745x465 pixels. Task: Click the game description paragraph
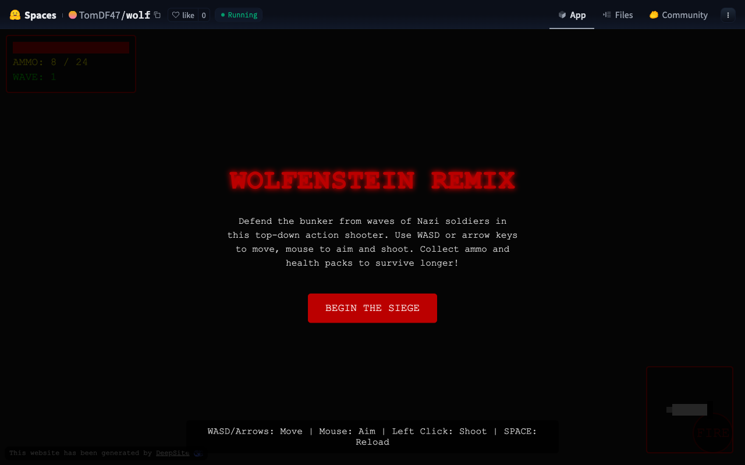coord(372,242)
